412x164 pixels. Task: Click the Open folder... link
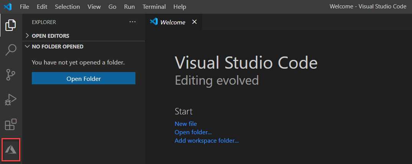[193, 132]
